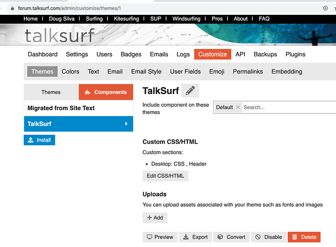
Task: Click the zoom plus icon in the address bar
Action: coord(325,8)
